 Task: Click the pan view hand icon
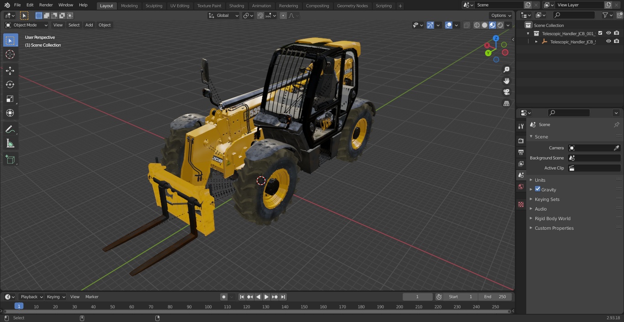pyautogui.click(x=506, y=81)
